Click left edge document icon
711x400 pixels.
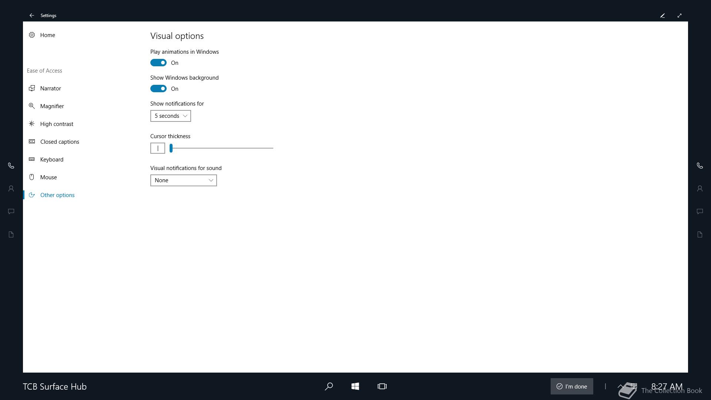click(x=11, y=234)
